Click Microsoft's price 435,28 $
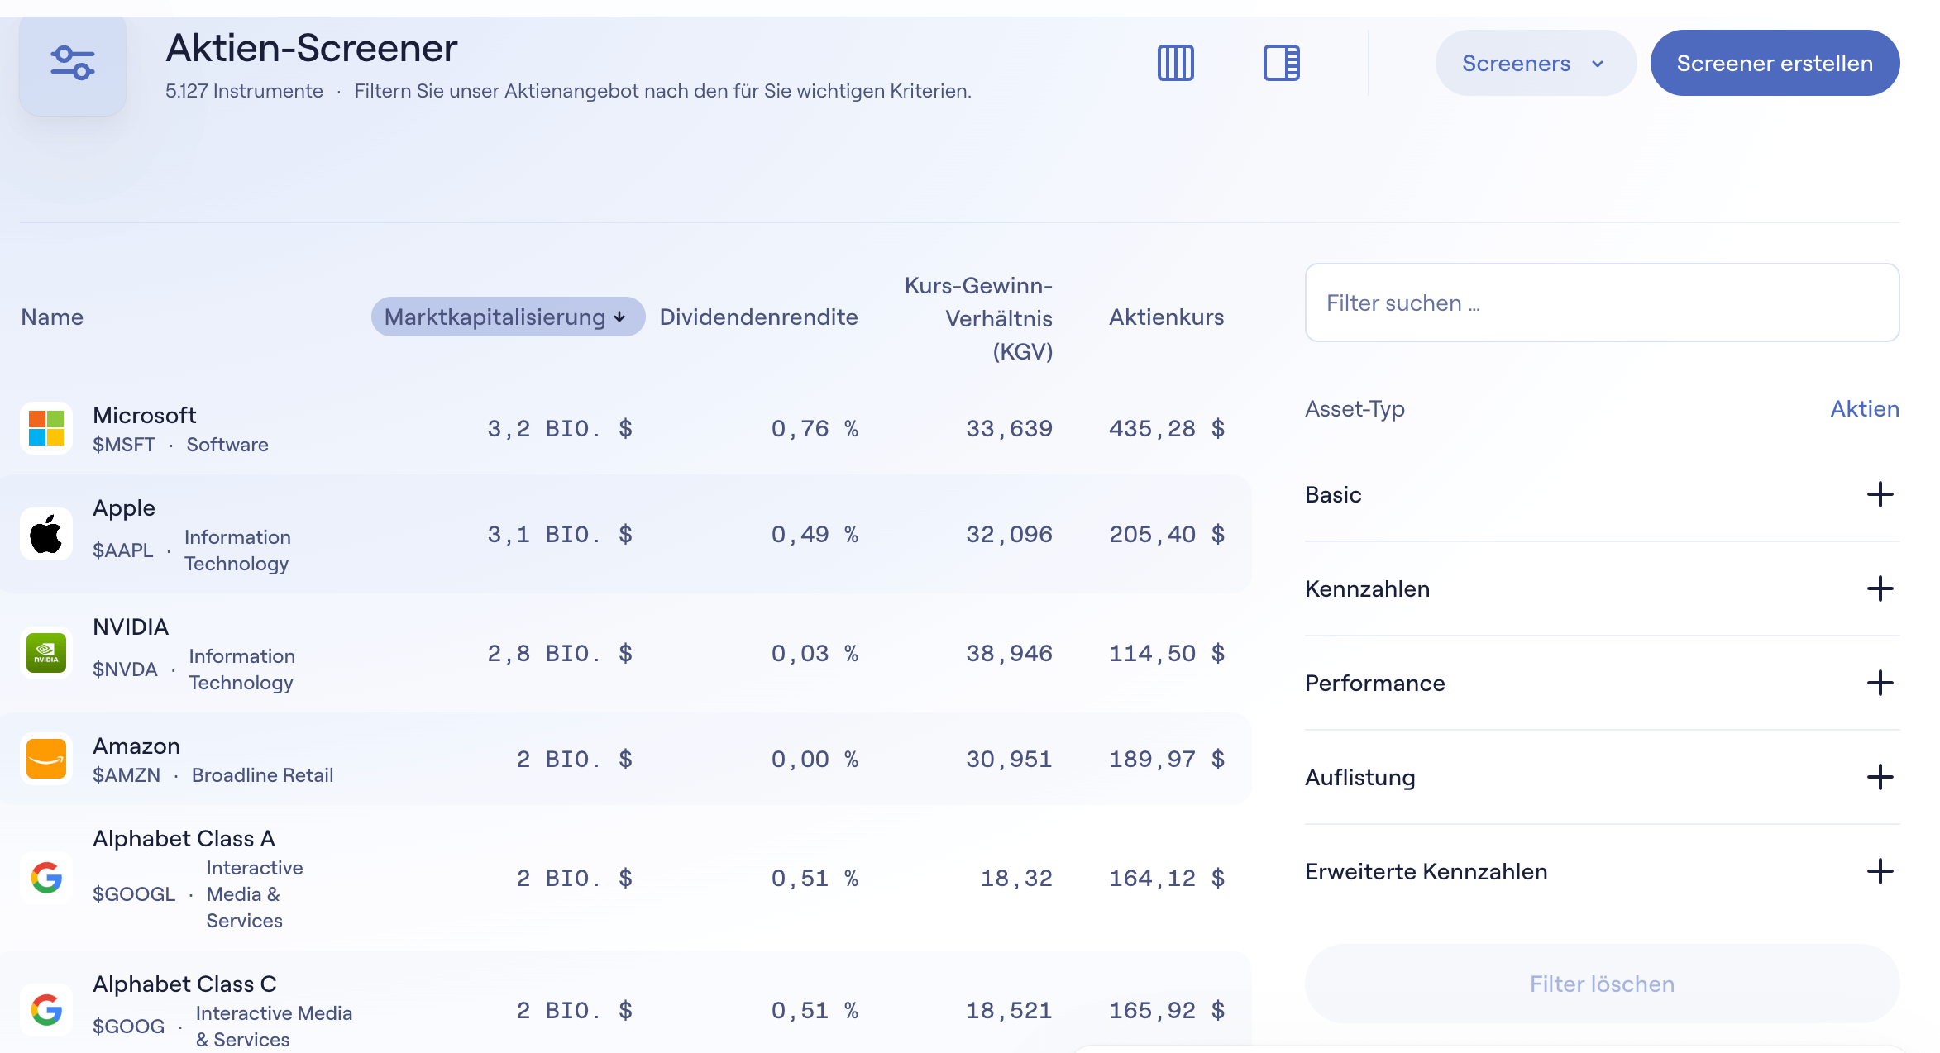Image resolution: width=1940 pixels, height=1053 pixels. [1167, 428]
